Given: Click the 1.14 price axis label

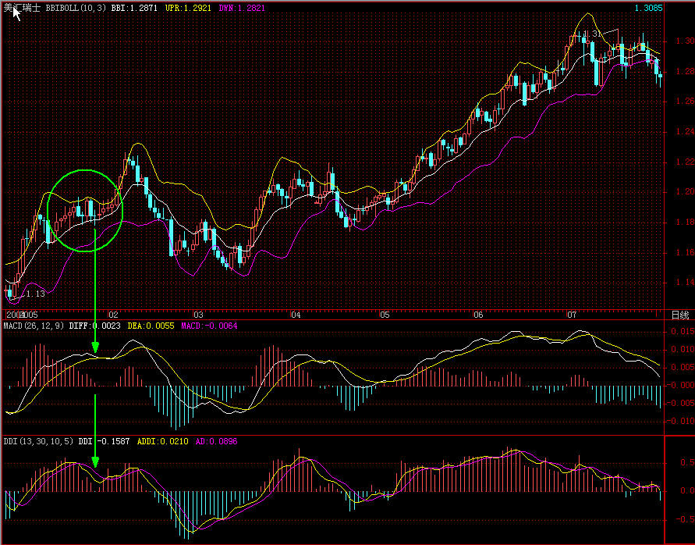Looking at the screenshot, I should tap(685, 283).
